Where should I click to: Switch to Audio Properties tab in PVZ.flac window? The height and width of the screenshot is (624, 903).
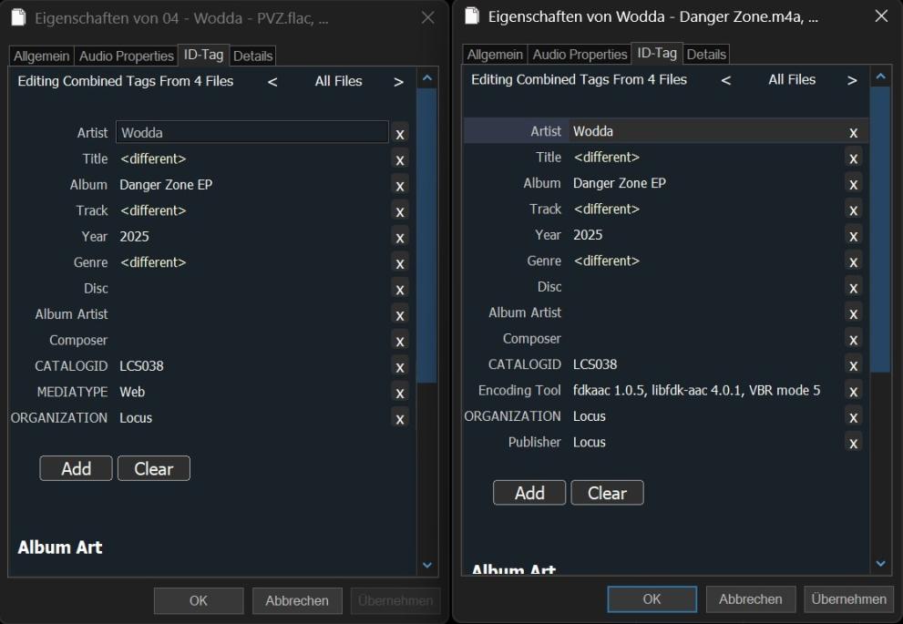coord(125,56)
